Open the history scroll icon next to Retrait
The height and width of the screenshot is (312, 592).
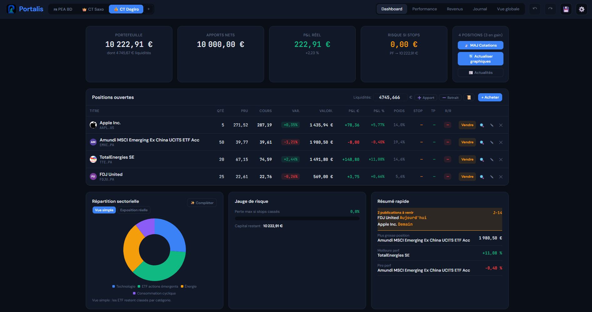tap(469, 98)
